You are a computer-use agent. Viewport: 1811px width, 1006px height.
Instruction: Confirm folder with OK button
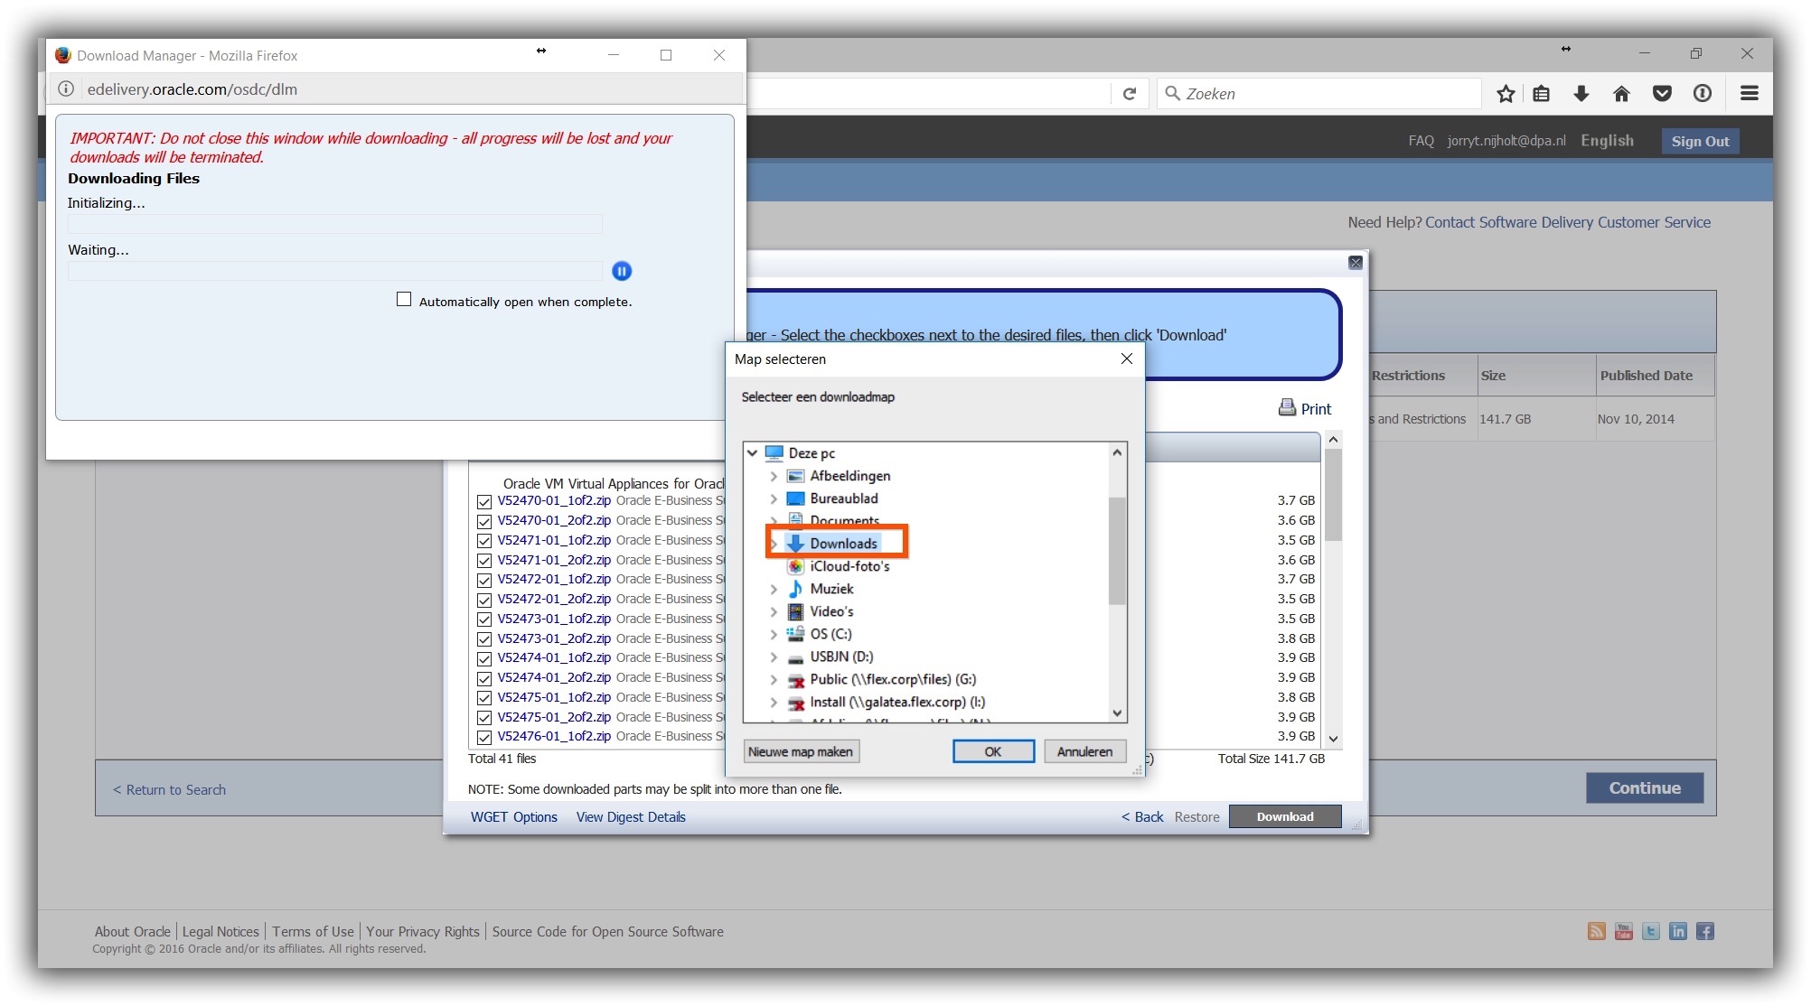coord(993,751)
